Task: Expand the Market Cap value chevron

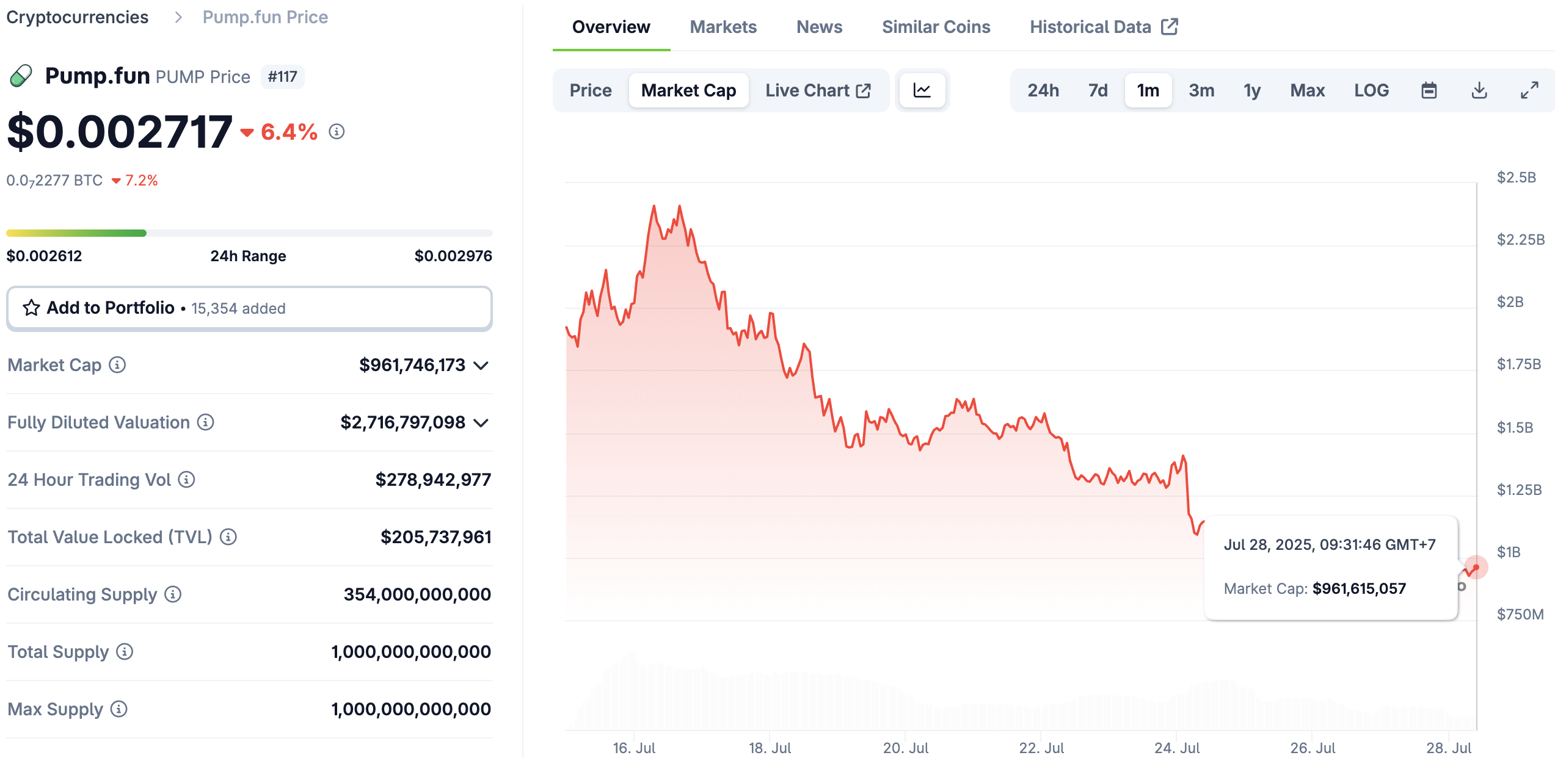Action: click(481, 366)
